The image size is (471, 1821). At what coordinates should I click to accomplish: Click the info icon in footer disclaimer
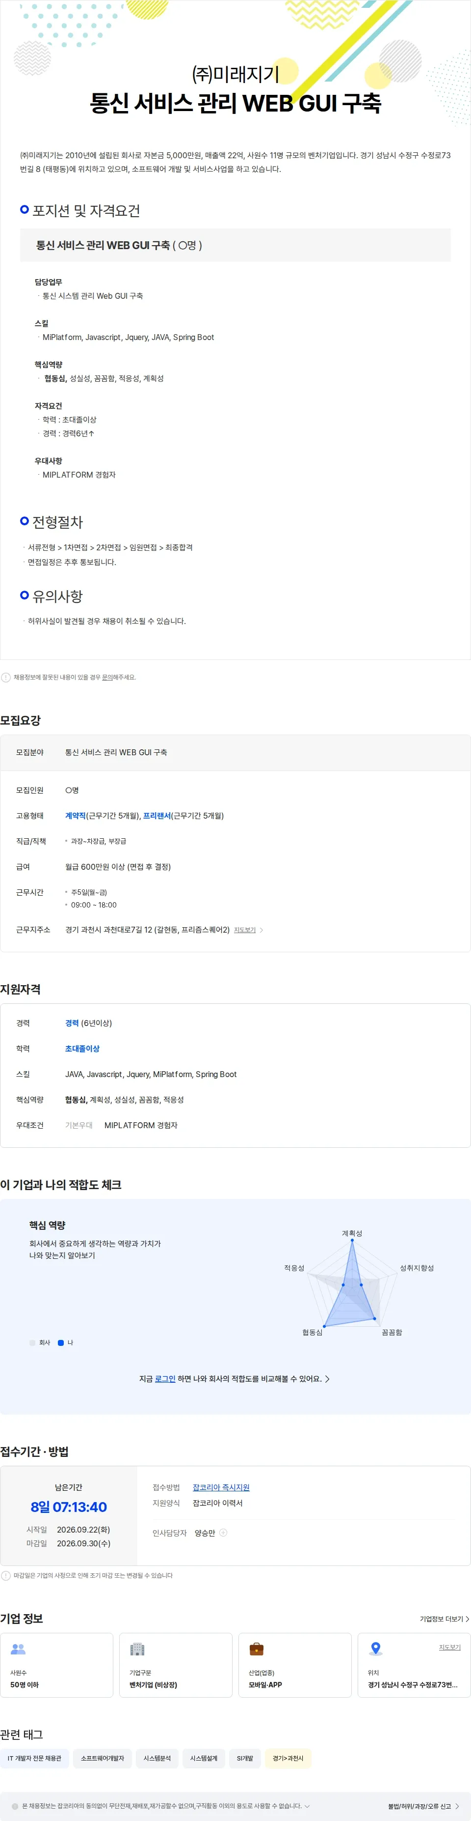pyautogui.click(x=15, y=1806)
